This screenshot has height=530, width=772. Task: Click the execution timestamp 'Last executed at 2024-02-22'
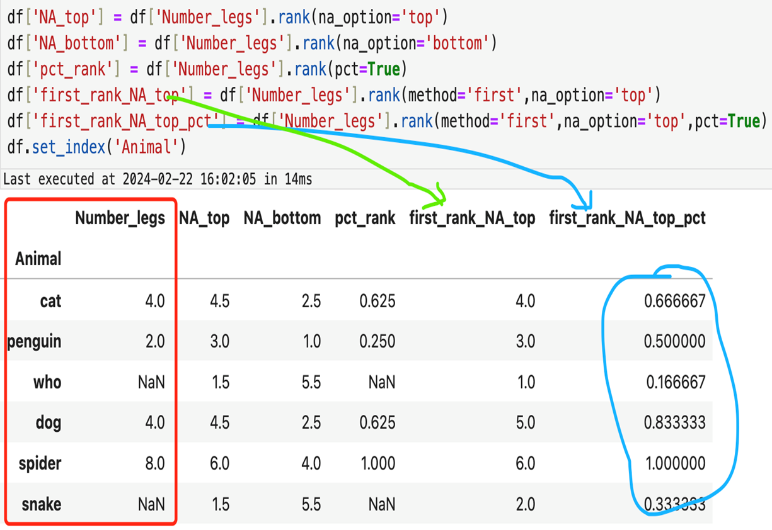coord(158,179)
